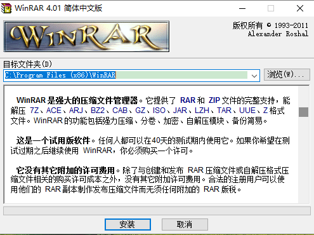This screenshot has width=314, height=235.
Task: Minimize the WinRAR installer window
Action: click(242, 8)
